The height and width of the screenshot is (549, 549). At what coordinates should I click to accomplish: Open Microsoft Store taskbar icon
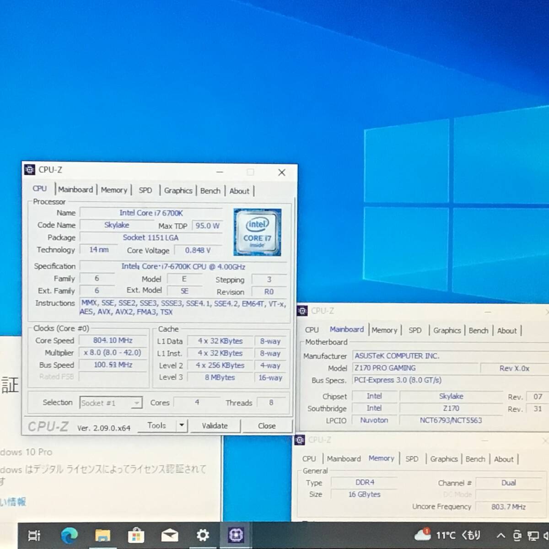136,535
